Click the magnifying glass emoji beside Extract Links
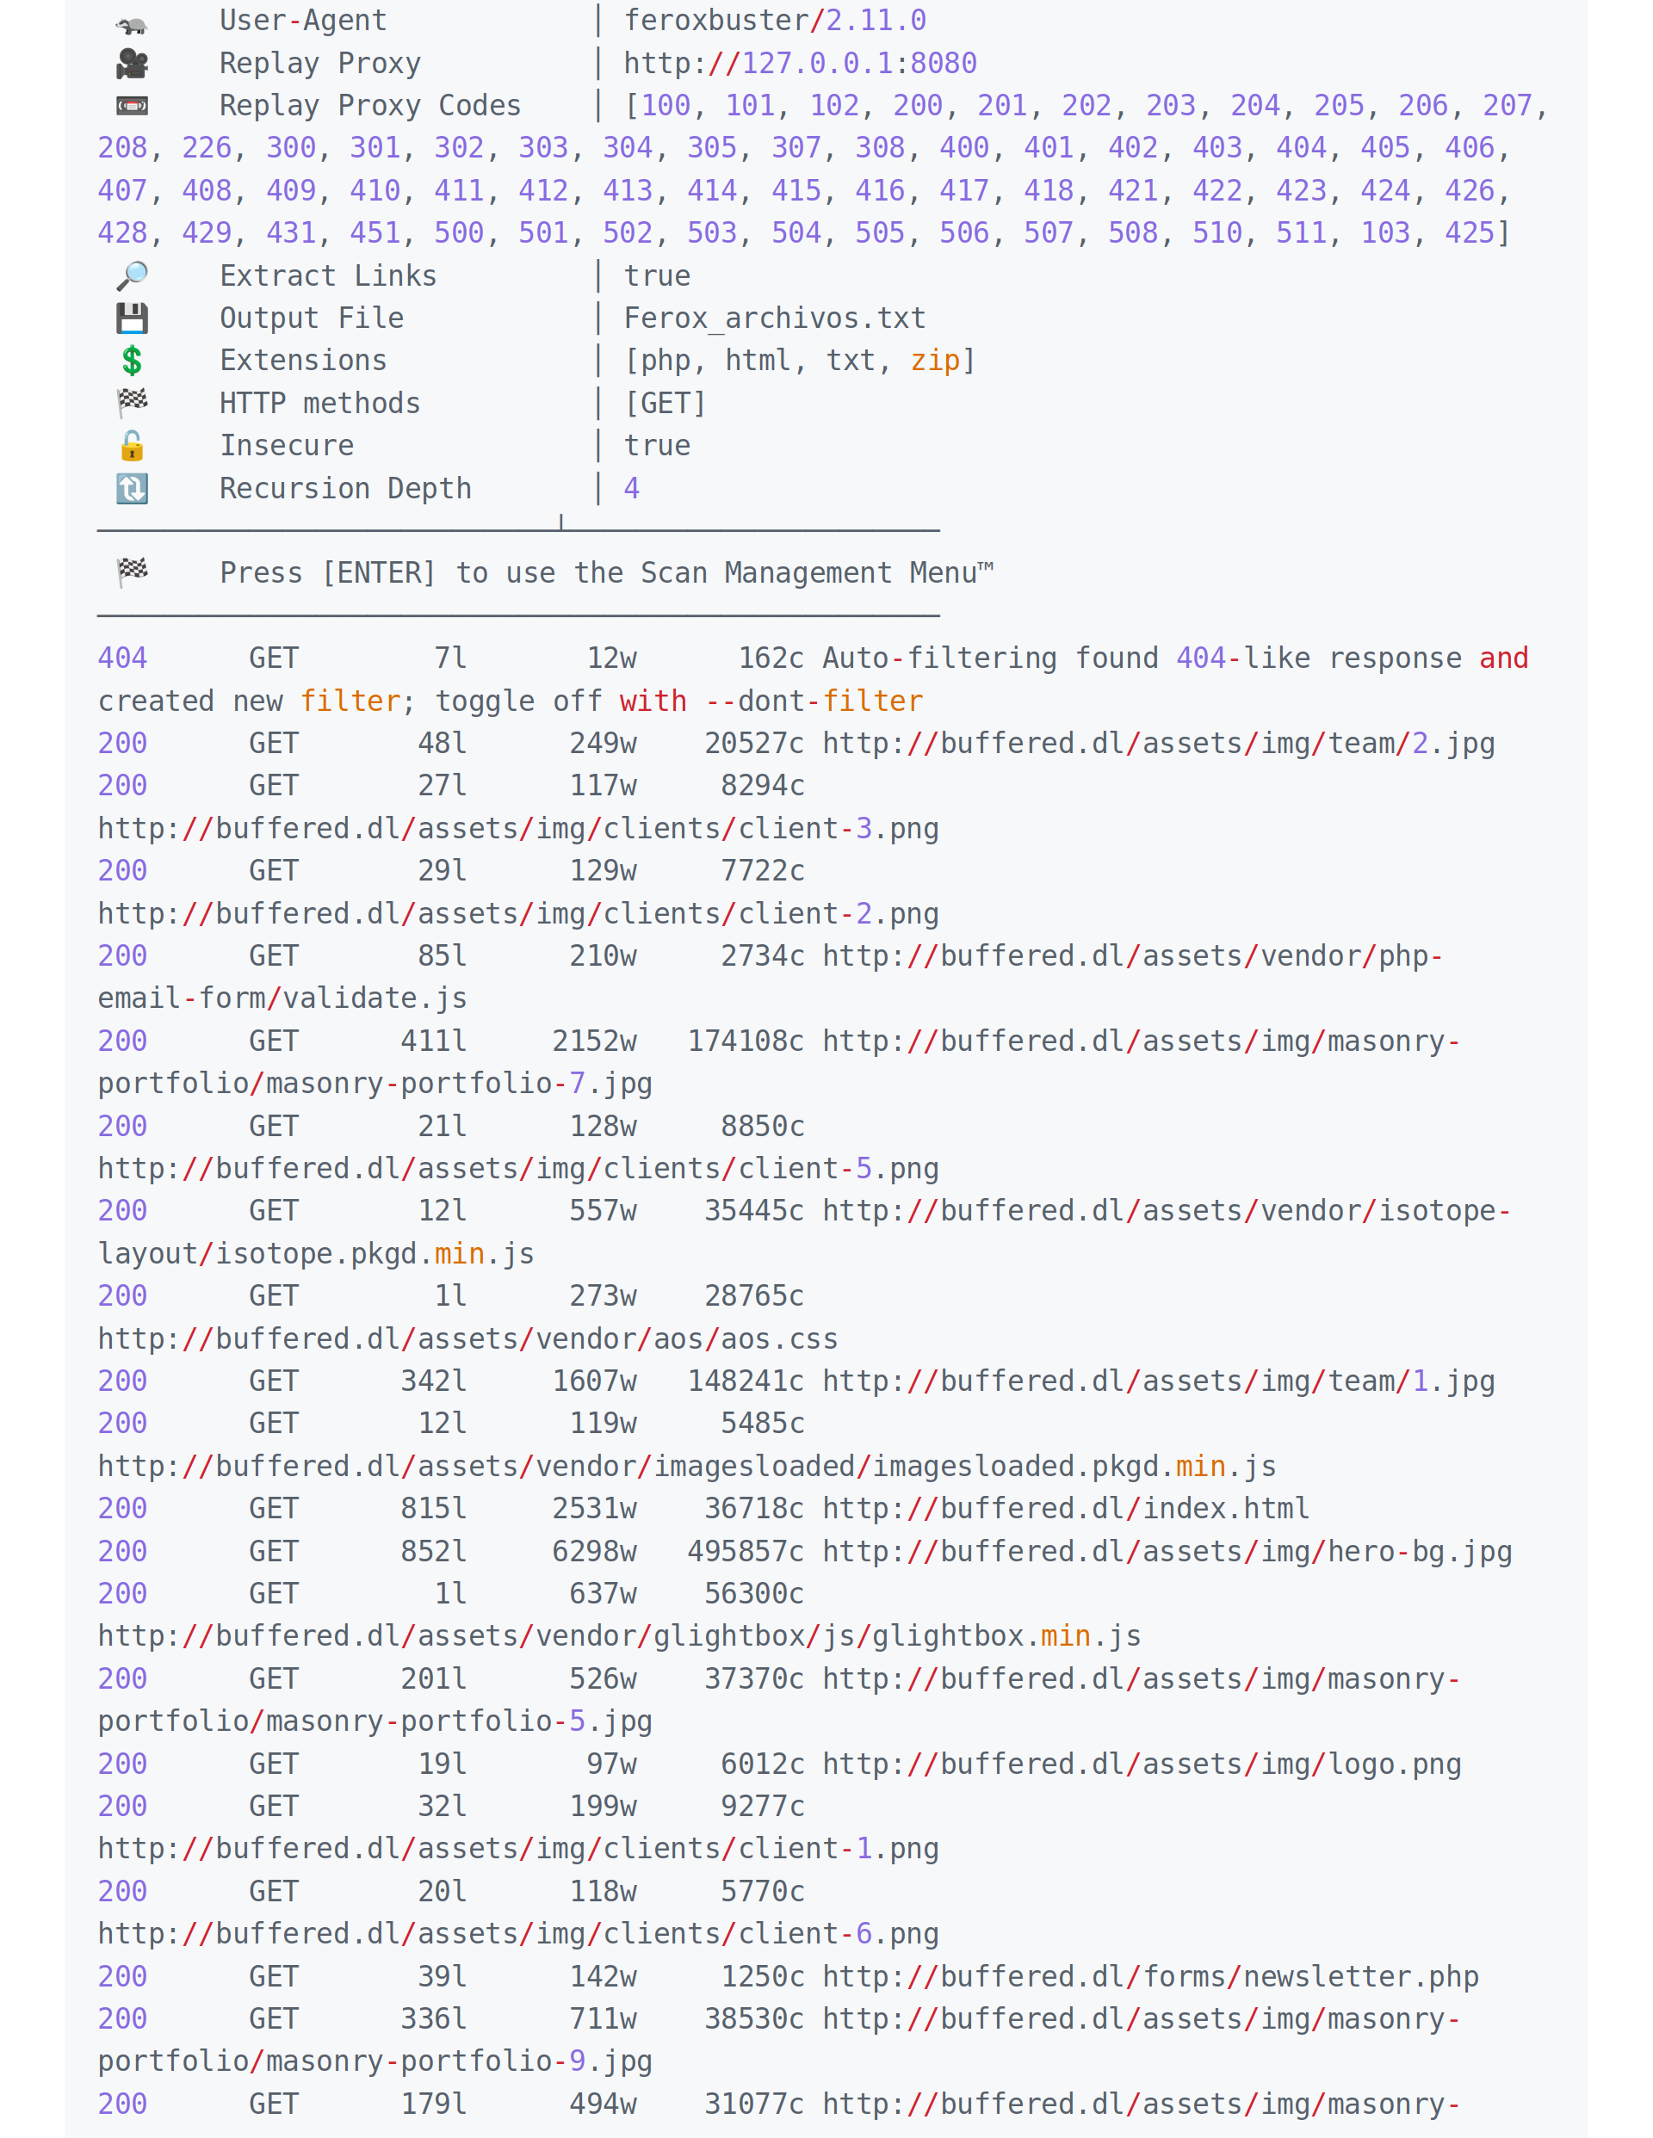 coord(131,276)
